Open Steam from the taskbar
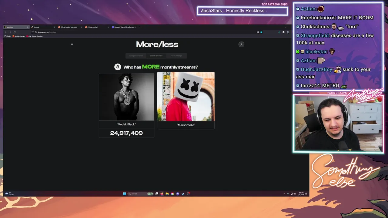This screenshot has width=388, height=218. click(183, 194)
